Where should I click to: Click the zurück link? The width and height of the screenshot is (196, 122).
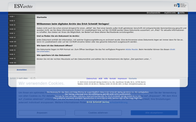tap(13, 78)
